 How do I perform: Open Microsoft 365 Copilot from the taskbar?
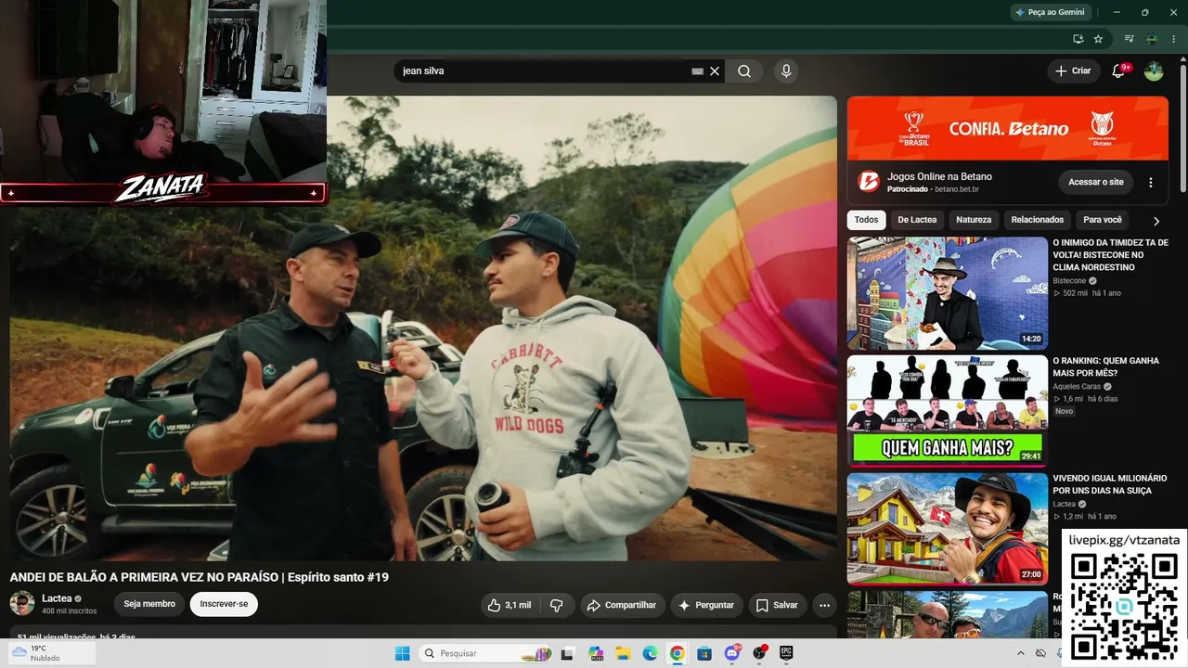point(595,653)
